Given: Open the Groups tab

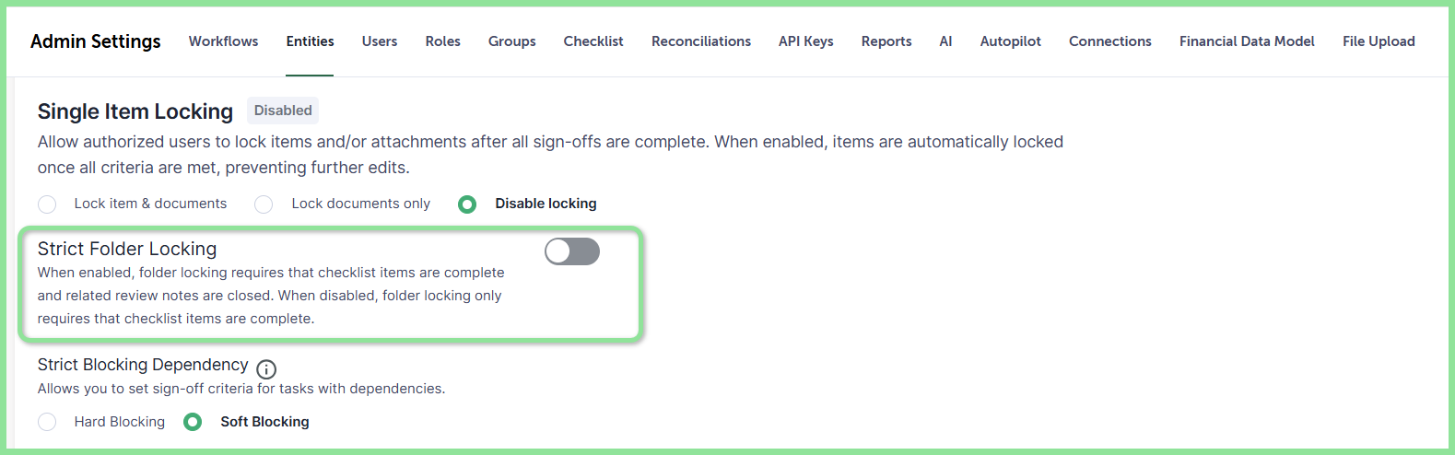Looking at the screenshot, I should pos(512,41).
